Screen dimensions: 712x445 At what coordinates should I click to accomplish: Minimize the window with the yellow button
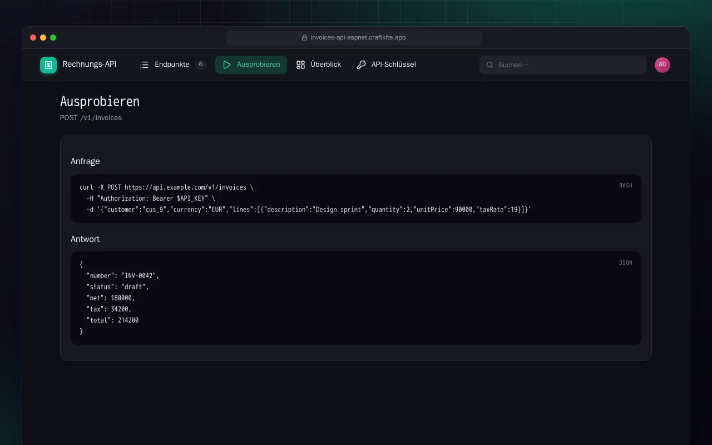43,38
